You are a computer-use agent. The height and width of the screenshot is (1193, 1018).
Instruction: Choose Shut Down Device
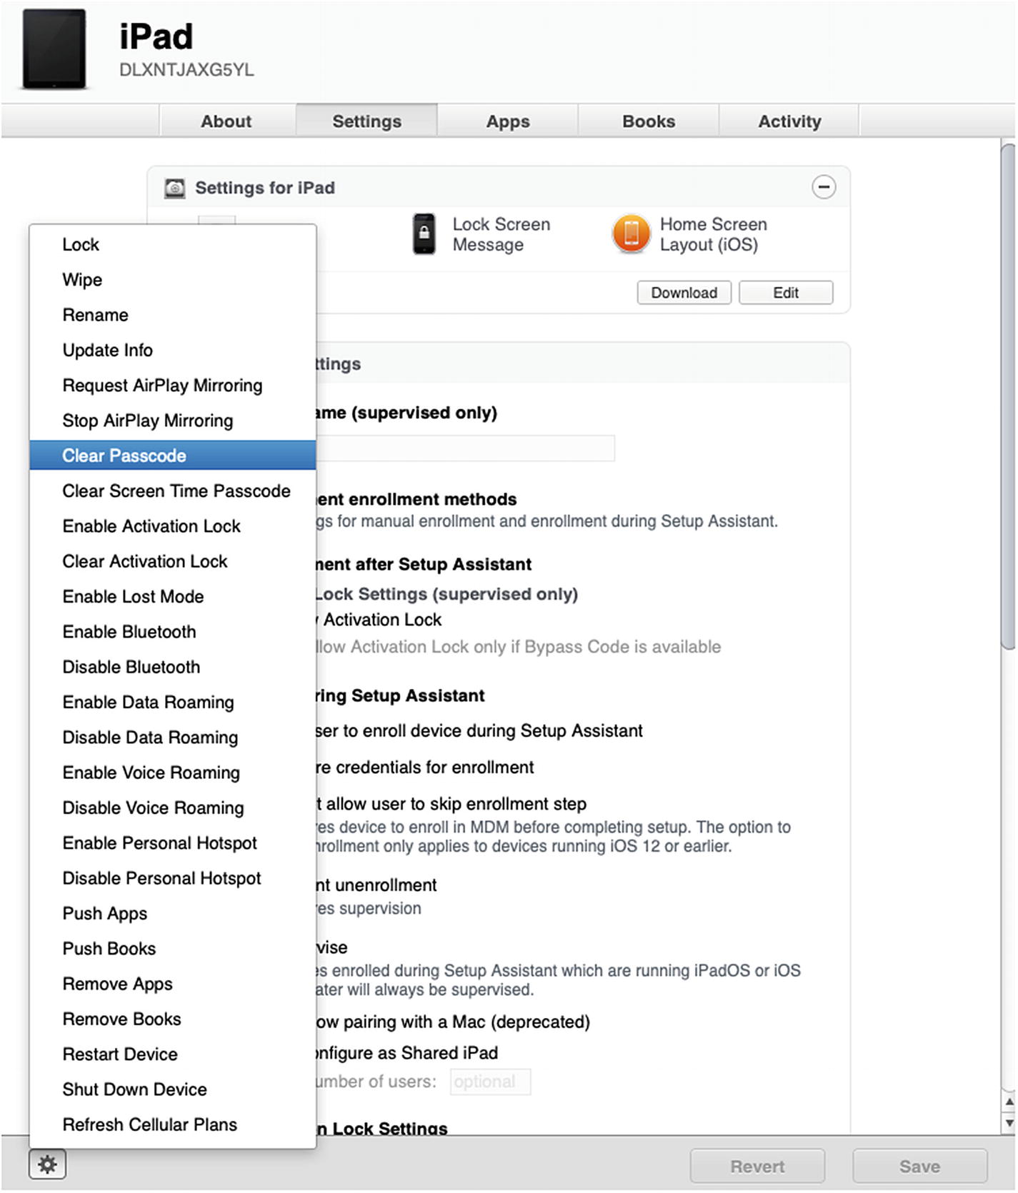click(x=173, y=1089)
